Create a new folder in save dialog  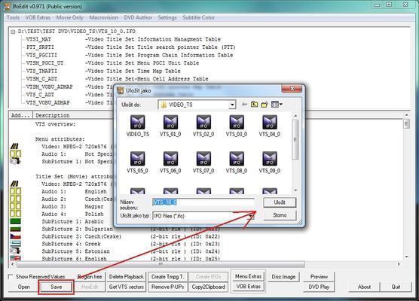coord(265,105)
